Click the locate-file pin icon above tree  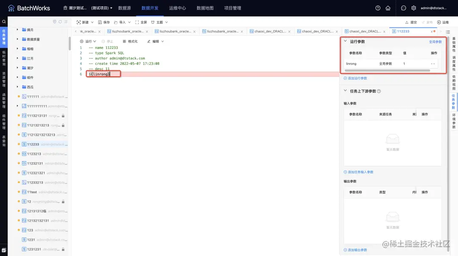[x=54, y=22]
